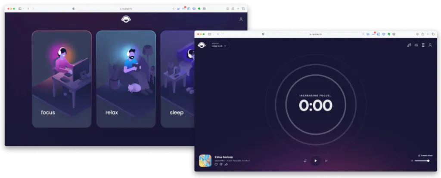Share the blue horizon track

226,165
